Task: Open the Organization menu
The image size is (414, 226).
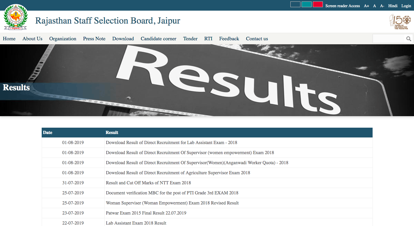Action: point(63,39)
